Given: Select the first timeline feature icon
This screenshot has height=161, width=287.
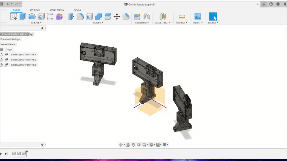Looking at the screenshot, I should (x=14, y=154).
